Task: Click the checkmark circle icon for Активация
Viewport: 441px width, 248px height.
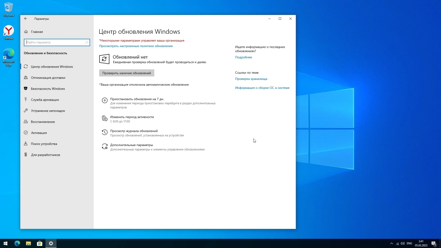Action: pos(26,133)
